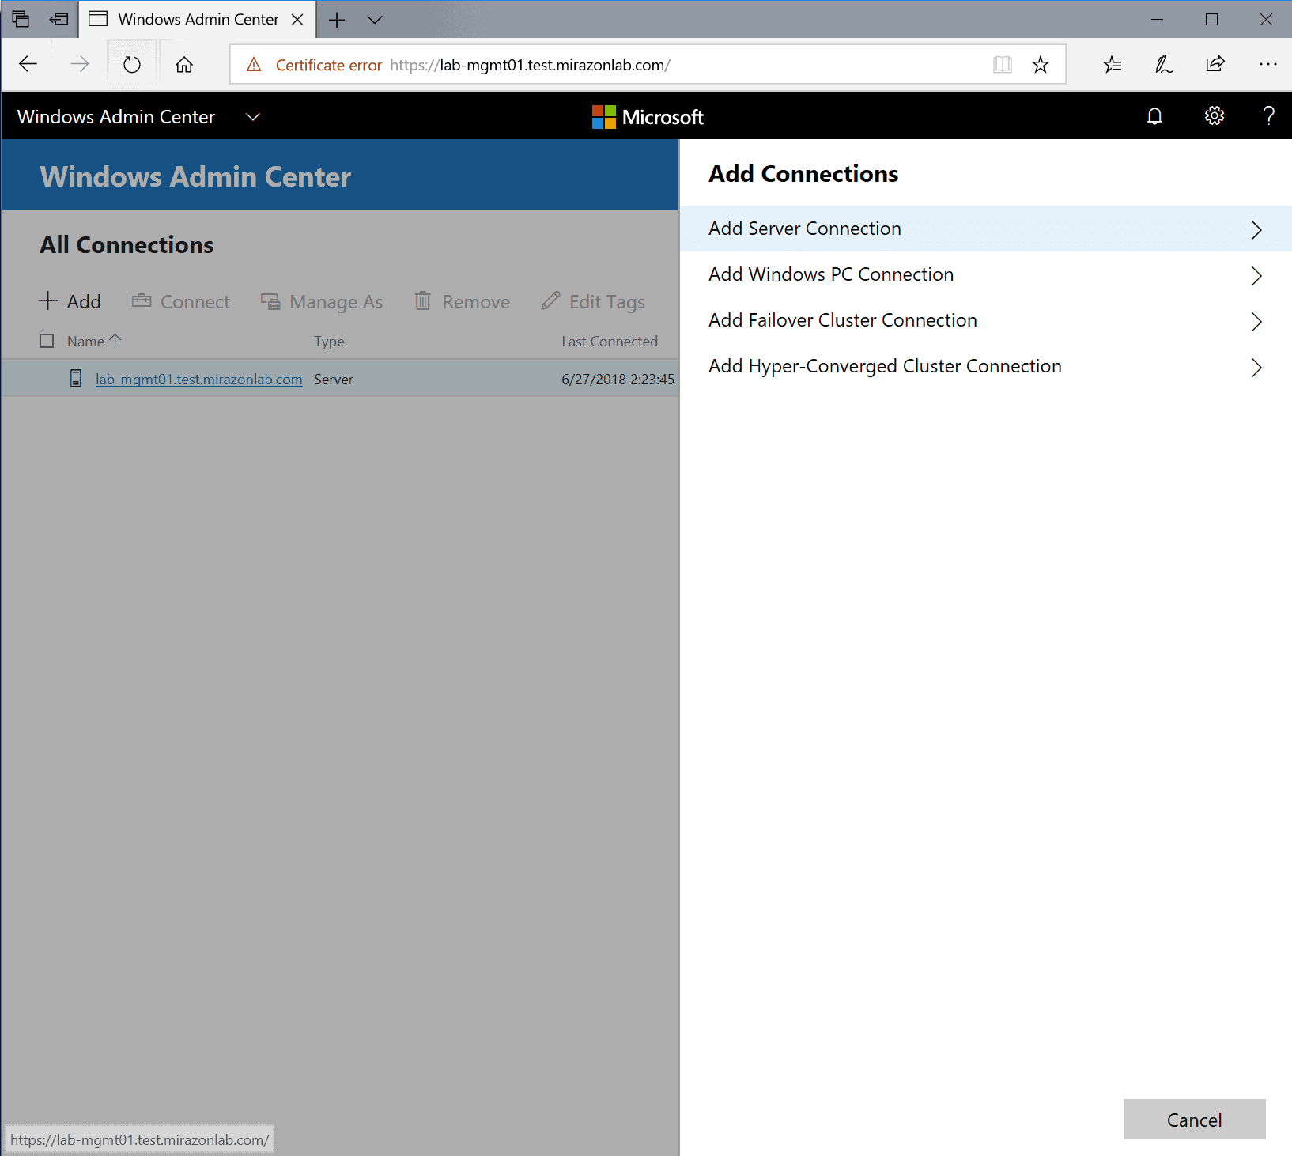Expand Add Hyper-Converged Cluster Connection arrow
The height and width of the screenshot is (1156, 1292).
pos(1256,367)
